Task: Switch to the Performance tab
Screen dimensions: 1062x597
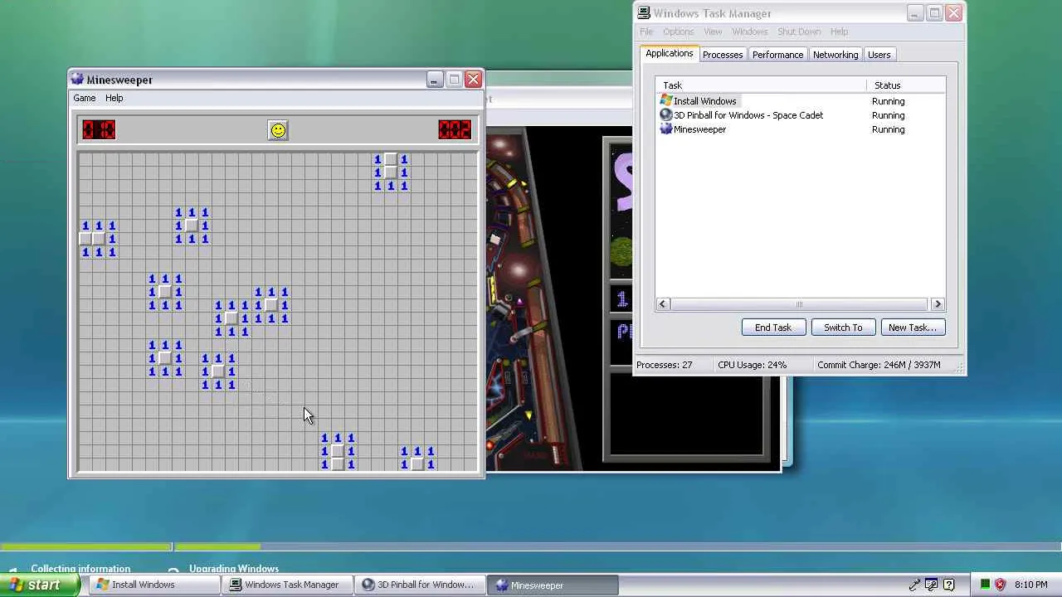Action: [x=777, y=55]
